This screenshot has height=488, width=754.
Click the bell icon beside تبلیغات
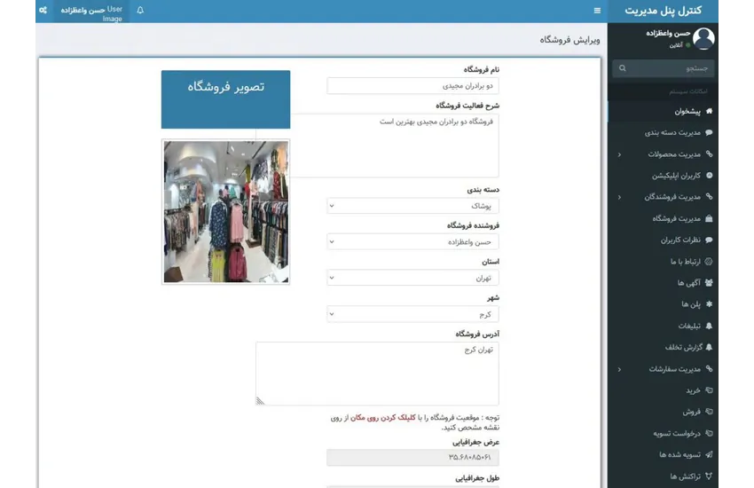pos(709,326)
